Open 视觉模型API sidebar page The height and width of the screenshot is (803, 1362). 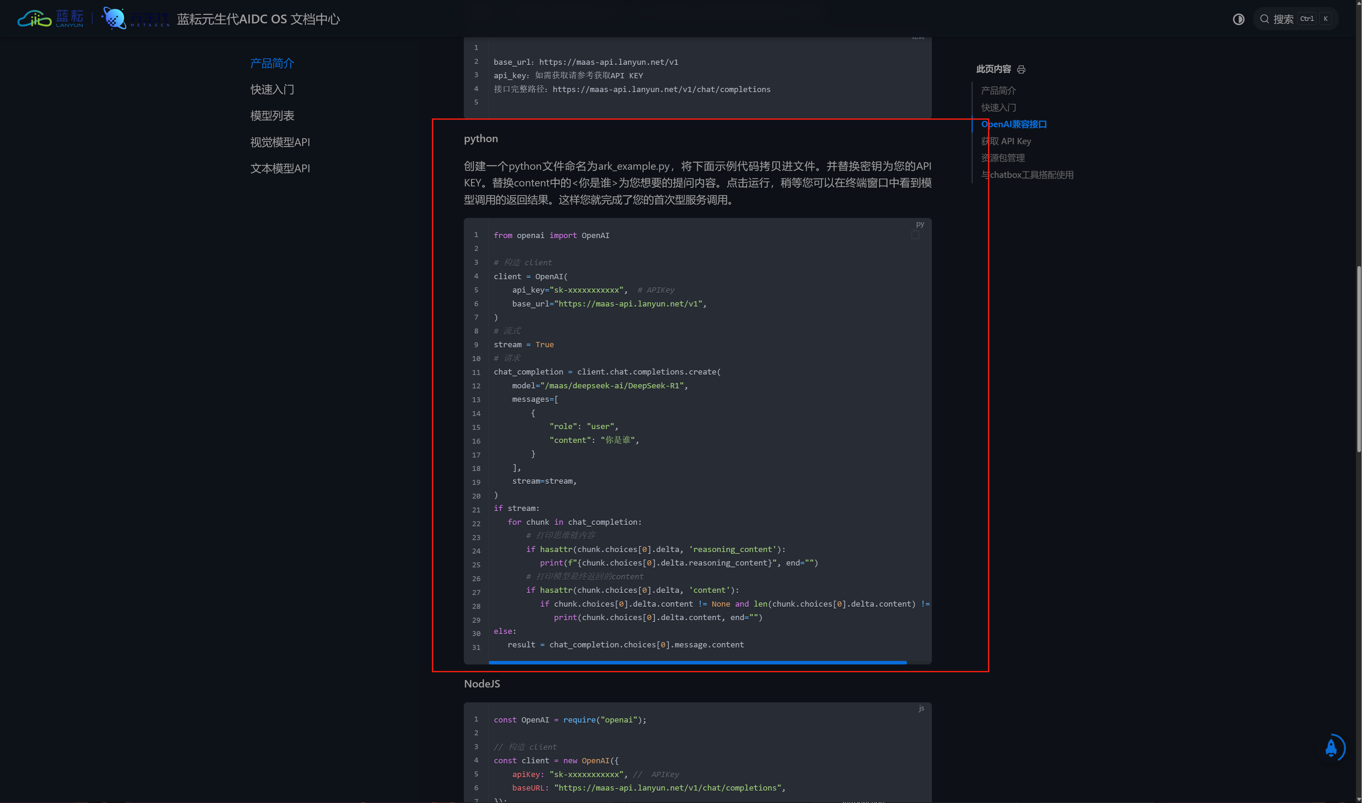(280, 142)
